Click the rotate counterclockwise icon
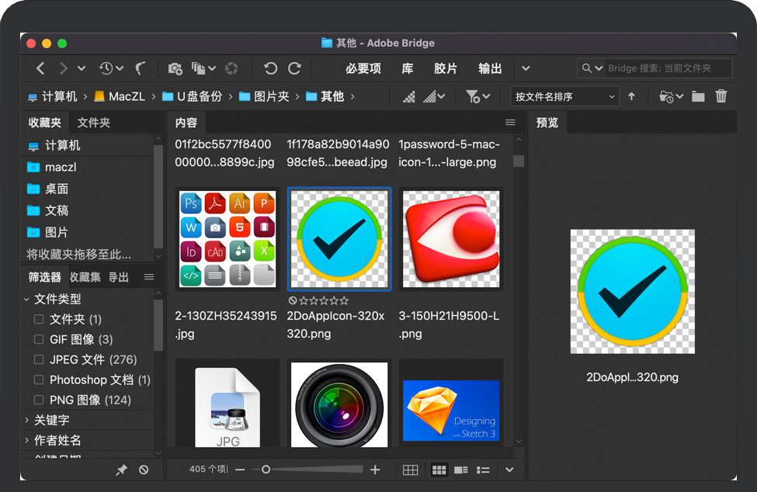This screenshot has height=492, width=757. point(270,68)
